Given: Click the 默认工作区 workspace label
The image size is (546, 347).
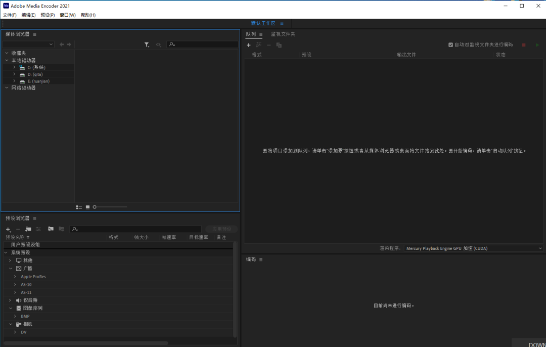Looking at the screenshot, I should tap(263, 23).
